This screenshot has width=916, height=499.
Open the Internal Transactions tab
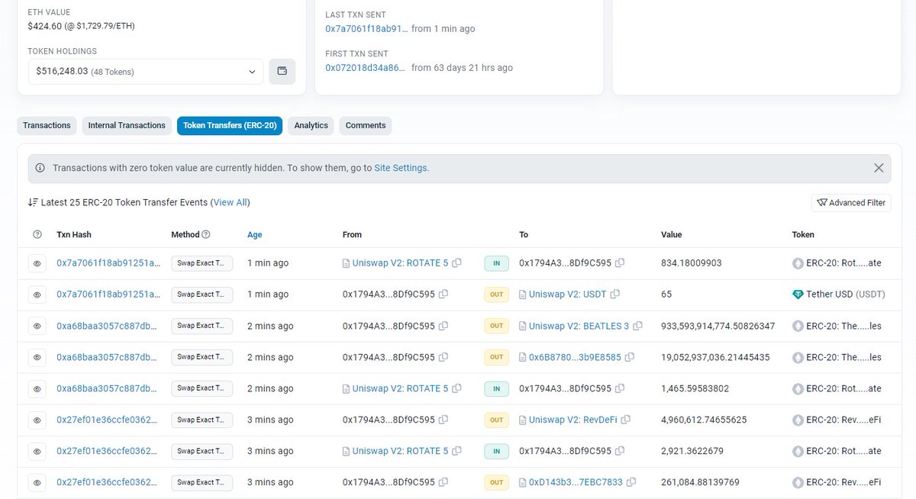pyautogui.click(x=127, y=126)
